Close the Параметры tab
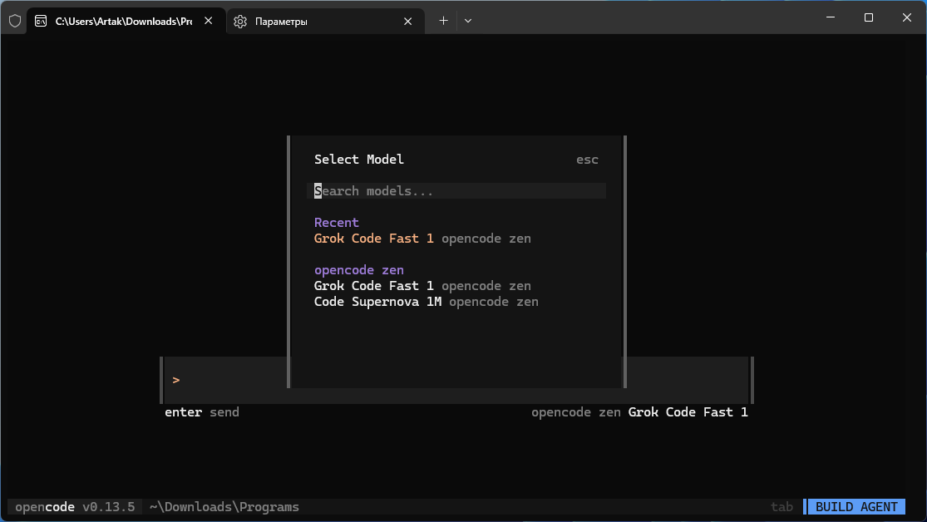 [407, 22]
